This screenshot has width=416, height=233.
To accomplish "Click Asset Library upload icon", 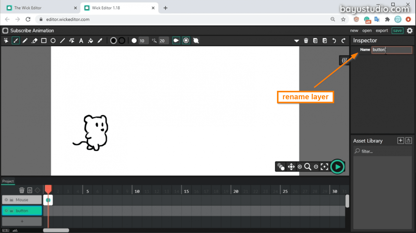I will (409, 141).
